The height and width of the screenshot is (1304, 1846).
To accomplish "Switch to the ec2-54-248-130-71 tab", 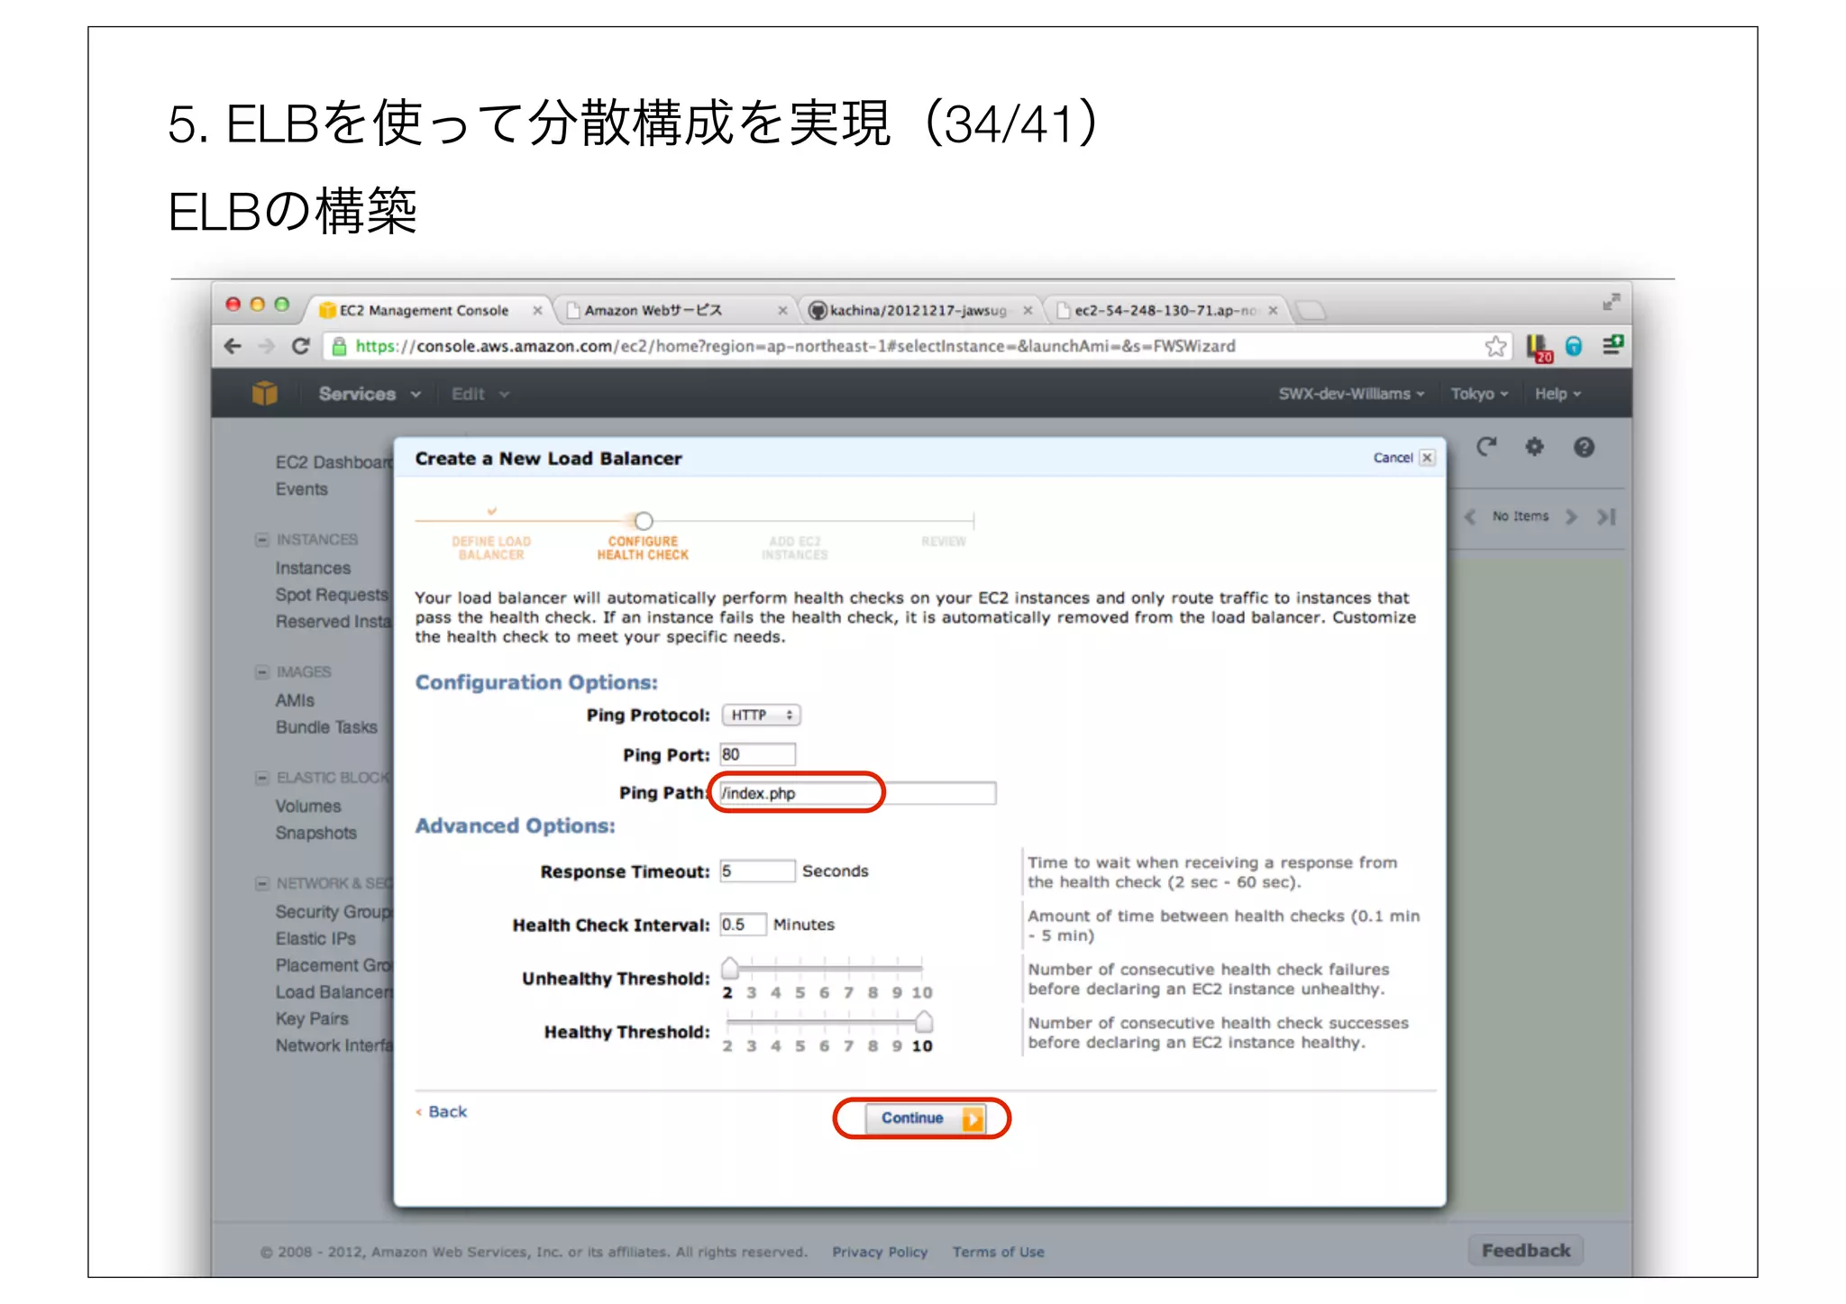I will pyautogui.click(x=1167, y=310).
